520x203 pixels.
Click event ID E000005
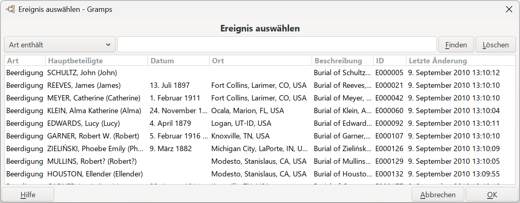click(389, 73)
